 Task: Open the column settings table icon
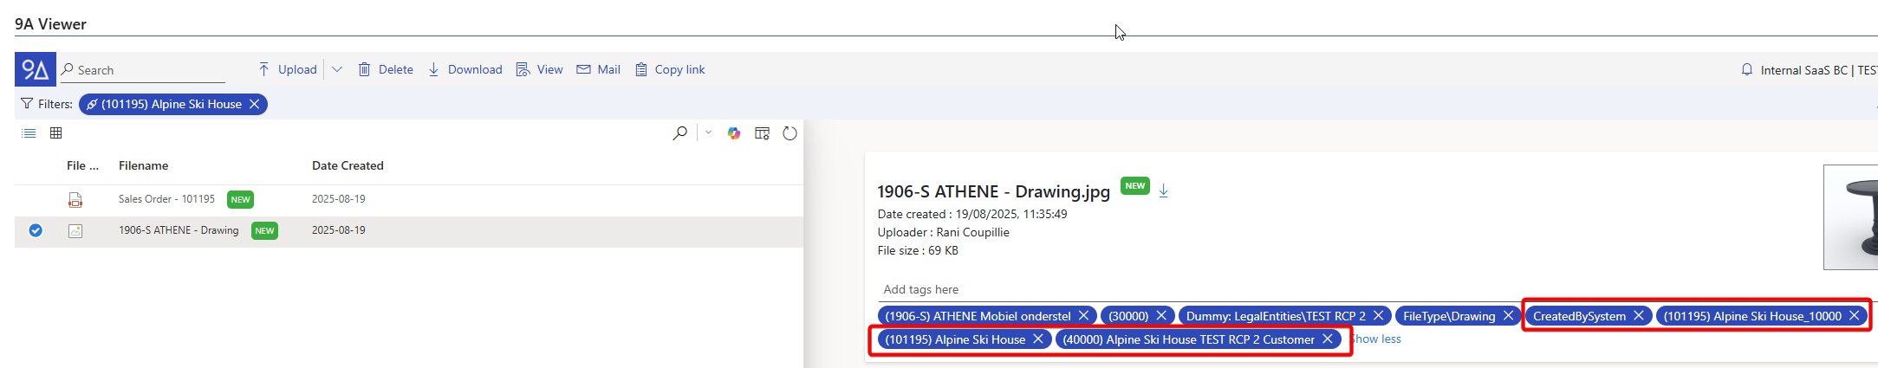point(762,133)
